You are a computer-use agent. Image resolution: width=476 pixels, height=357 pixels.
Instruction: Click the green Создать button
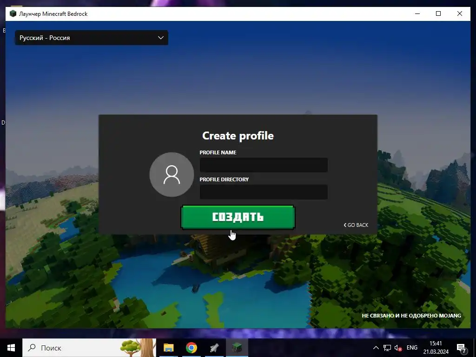[x=238, y=217]
